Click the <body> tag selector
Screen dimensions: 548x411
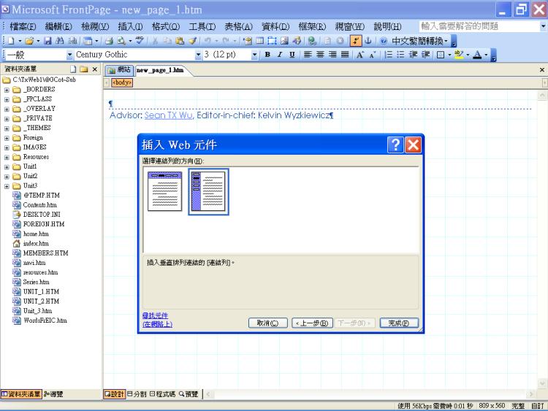[121, 82]
